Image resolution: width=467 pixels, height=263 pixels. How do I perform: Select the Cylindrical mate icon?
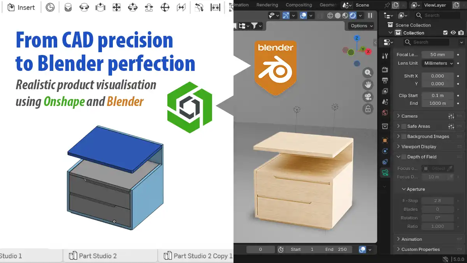click(x=133, y=7)
